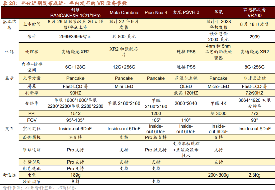Click the 基本信息 category label
The height and width of the screenshot is (190, 275).
[9, 24]
